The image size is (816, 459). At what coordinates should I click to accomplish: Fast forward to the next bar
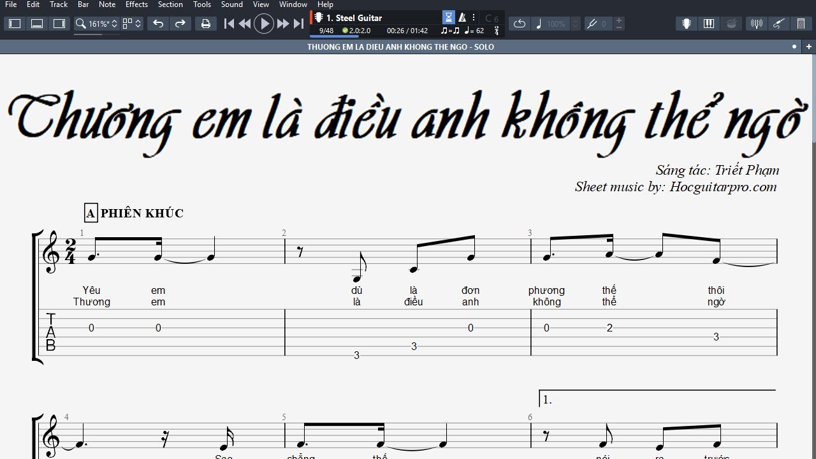tap(283, 24)
